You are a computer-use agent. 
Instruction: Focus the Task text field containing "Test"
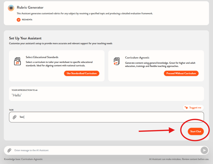pos(108,117)
